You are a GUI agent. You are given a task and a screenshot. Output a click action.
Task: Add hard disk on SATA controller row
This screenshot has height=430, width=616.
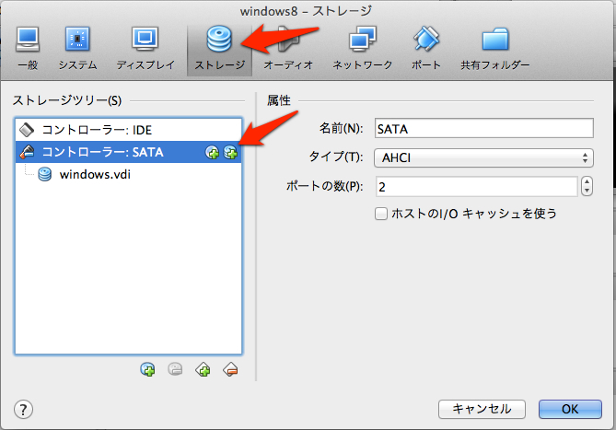coord(230,152)
